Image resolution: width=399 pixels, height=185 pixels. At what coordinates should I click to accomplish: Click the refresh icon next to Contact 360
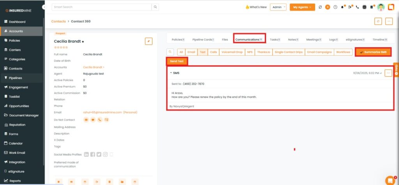377,21
